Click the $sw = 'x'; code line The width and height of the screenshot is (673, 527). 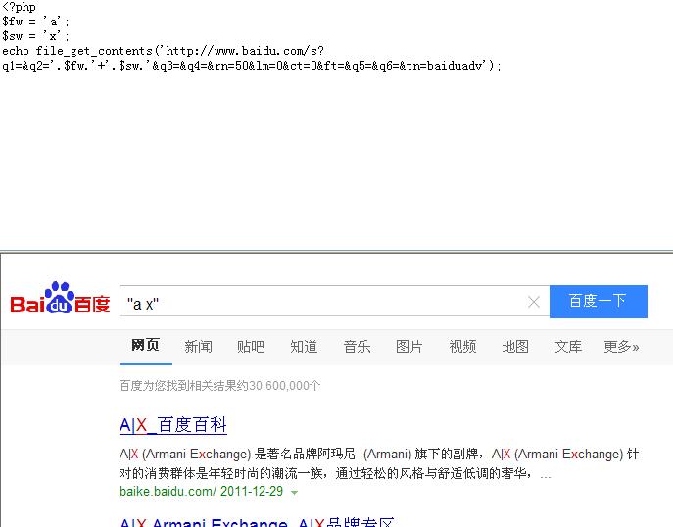[35, 36]
